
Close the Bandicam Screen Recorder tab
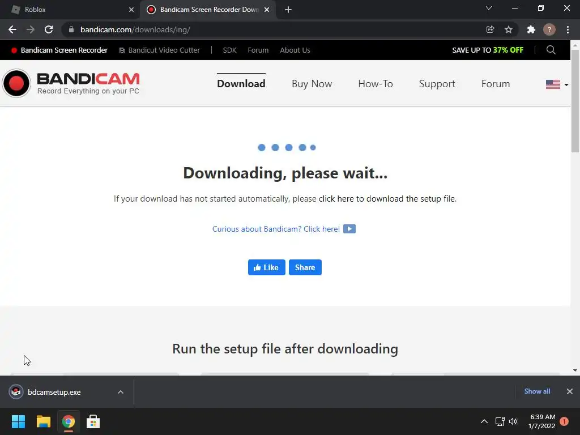click(x=267, y=10)
